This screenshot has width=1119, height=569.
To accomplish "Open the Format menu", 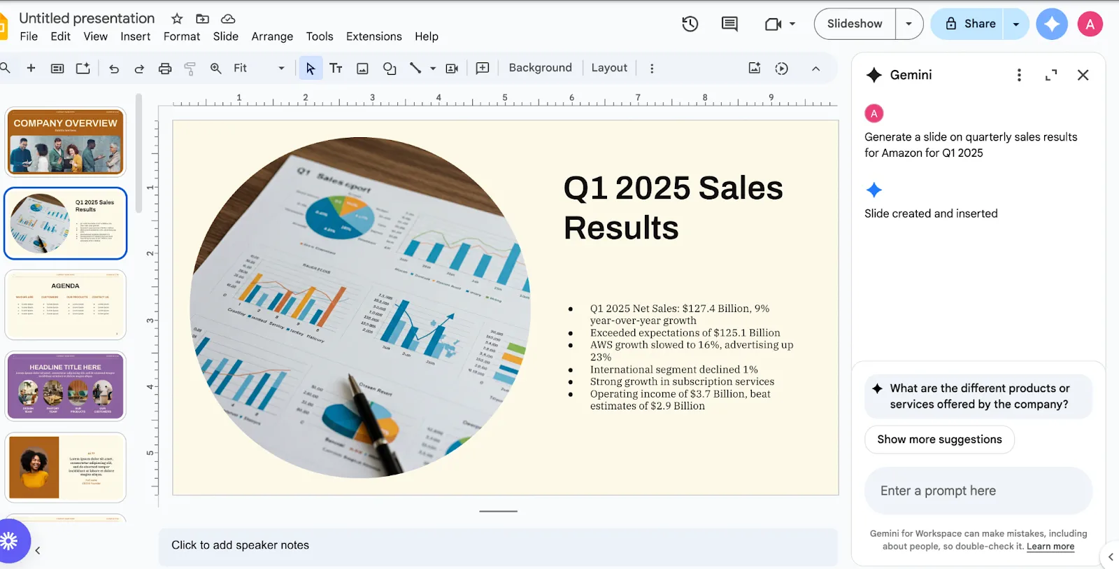I will [182, 36].
